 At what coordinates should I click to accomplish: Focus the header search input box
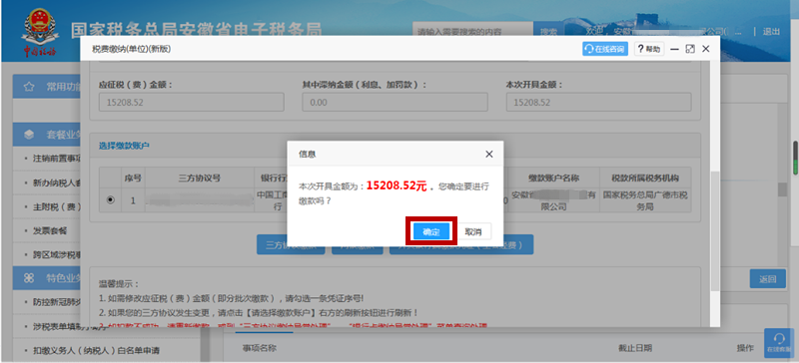click(472, 32)
